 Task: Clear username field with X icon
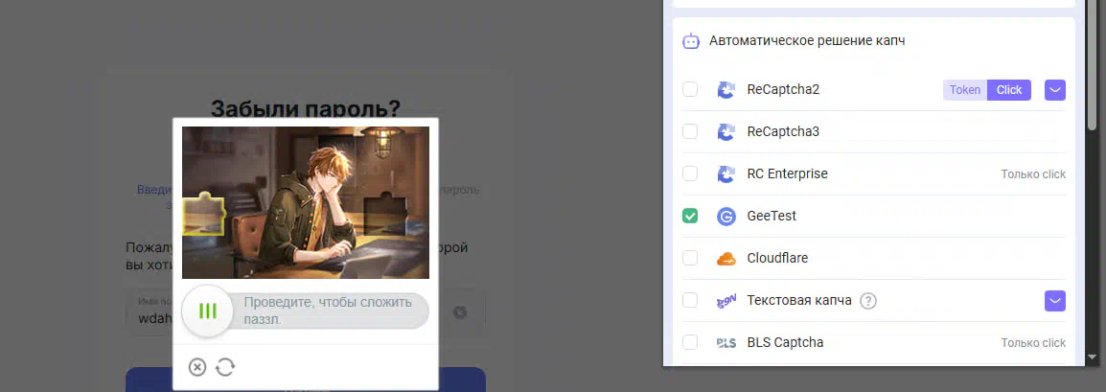[x=460, y=311]
